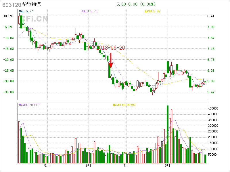
Task: Select the 6月 month marker on time axis
Action: click(88, 166)
